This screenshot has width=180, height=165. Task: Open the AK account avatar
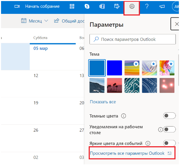tap(176, 7)
